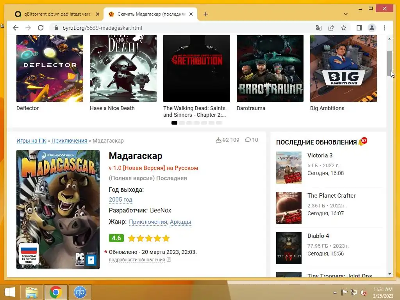
Task: Open the Diablo 4 thumbnail
Action: point(289,248)
